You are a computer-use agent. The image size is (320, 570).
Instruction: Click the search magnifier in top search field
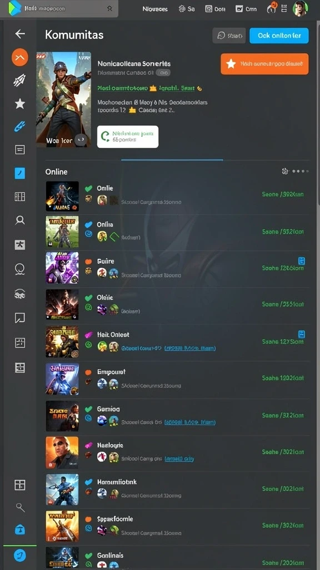109,8
